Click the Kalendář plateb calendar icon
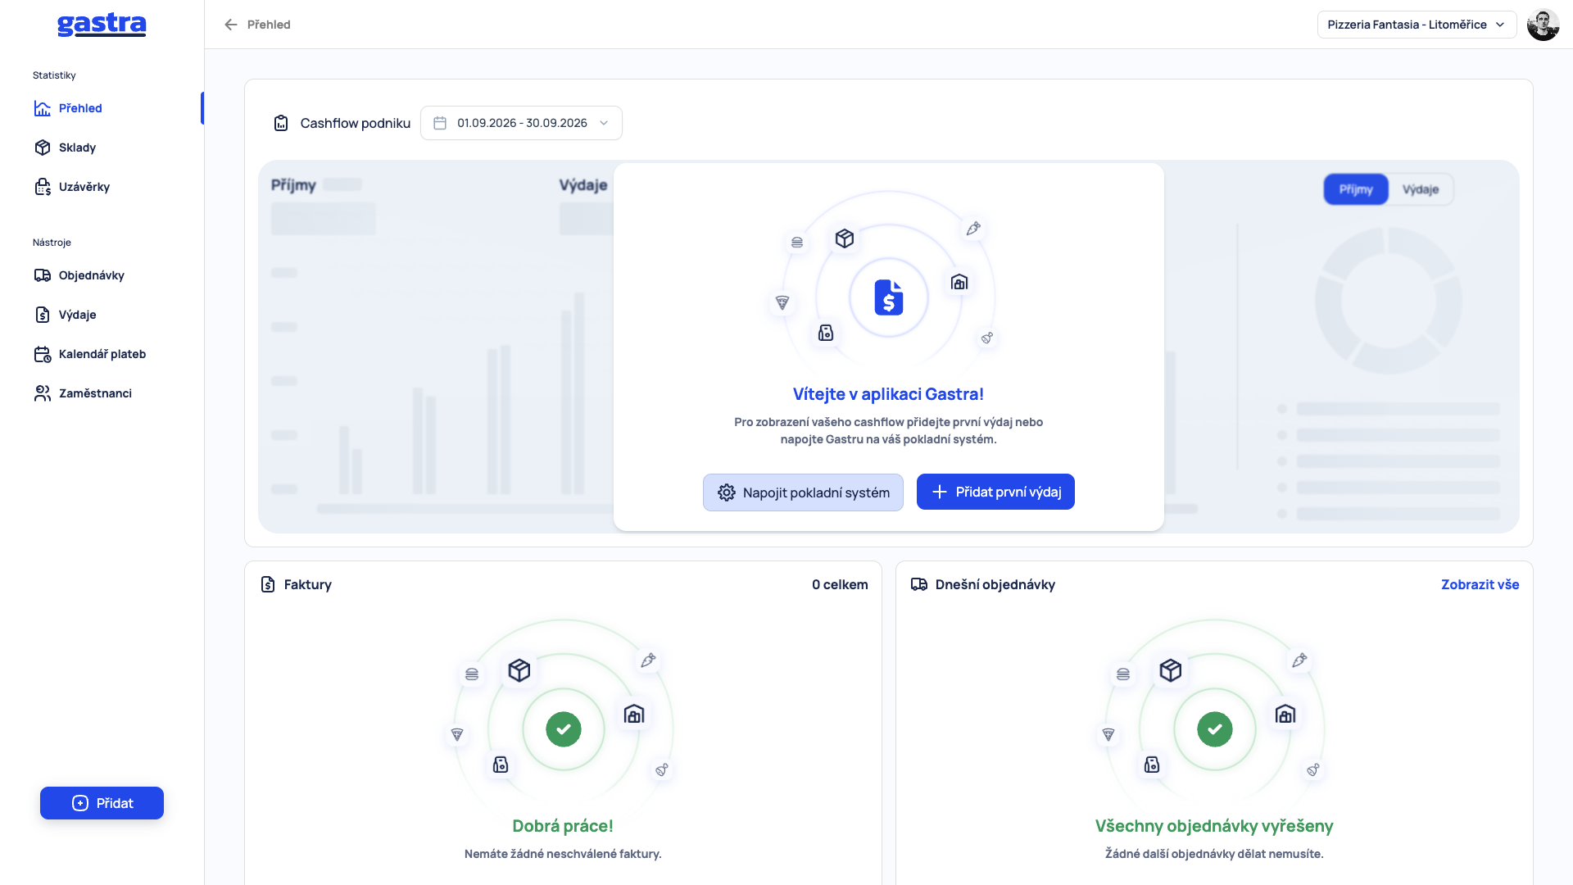The image size is (1573, 885). tap(43, 354)
